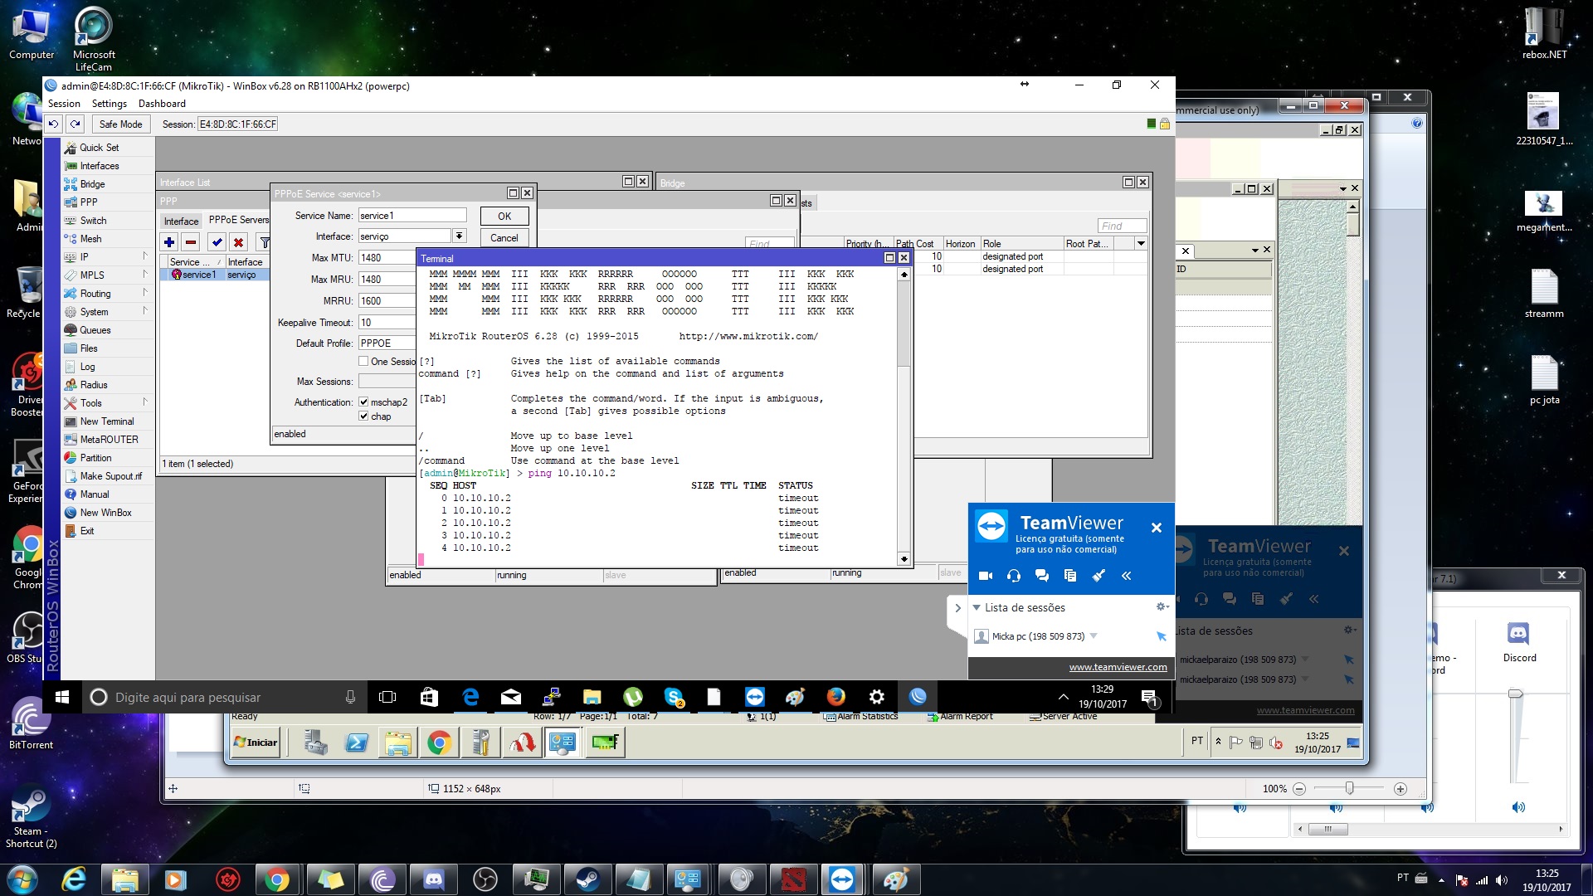Viewport: 1593px width, 896px height.
Task: Collapse the Lista de sessões section
Action: [x=977, y=608]
